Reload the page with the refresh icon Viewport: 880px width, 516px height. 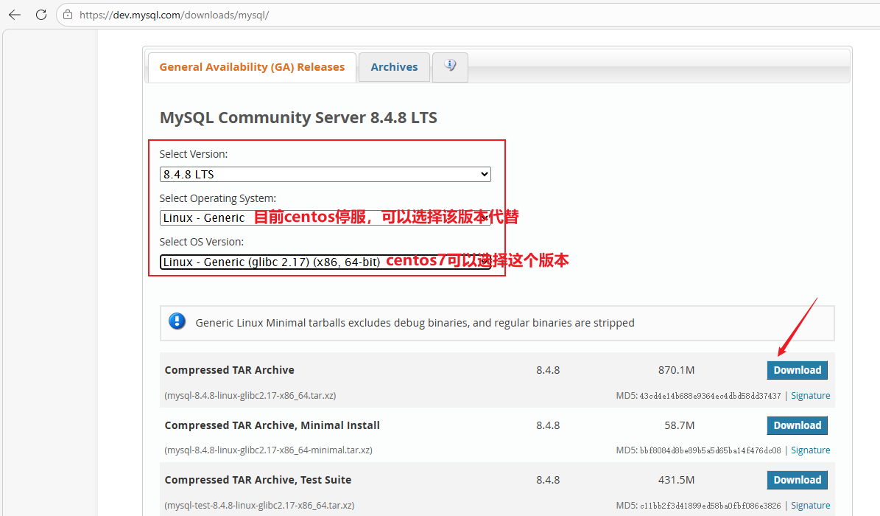(41, 15)
